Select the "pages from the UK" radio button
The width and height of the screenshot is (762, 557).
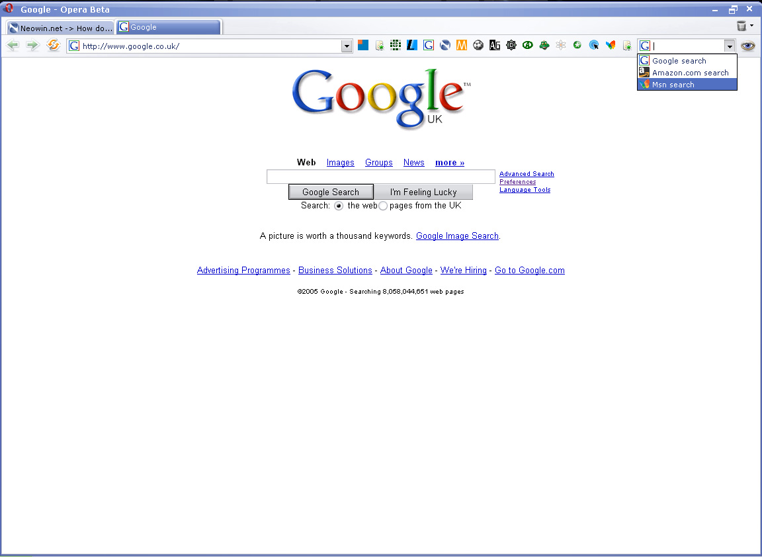382,206
